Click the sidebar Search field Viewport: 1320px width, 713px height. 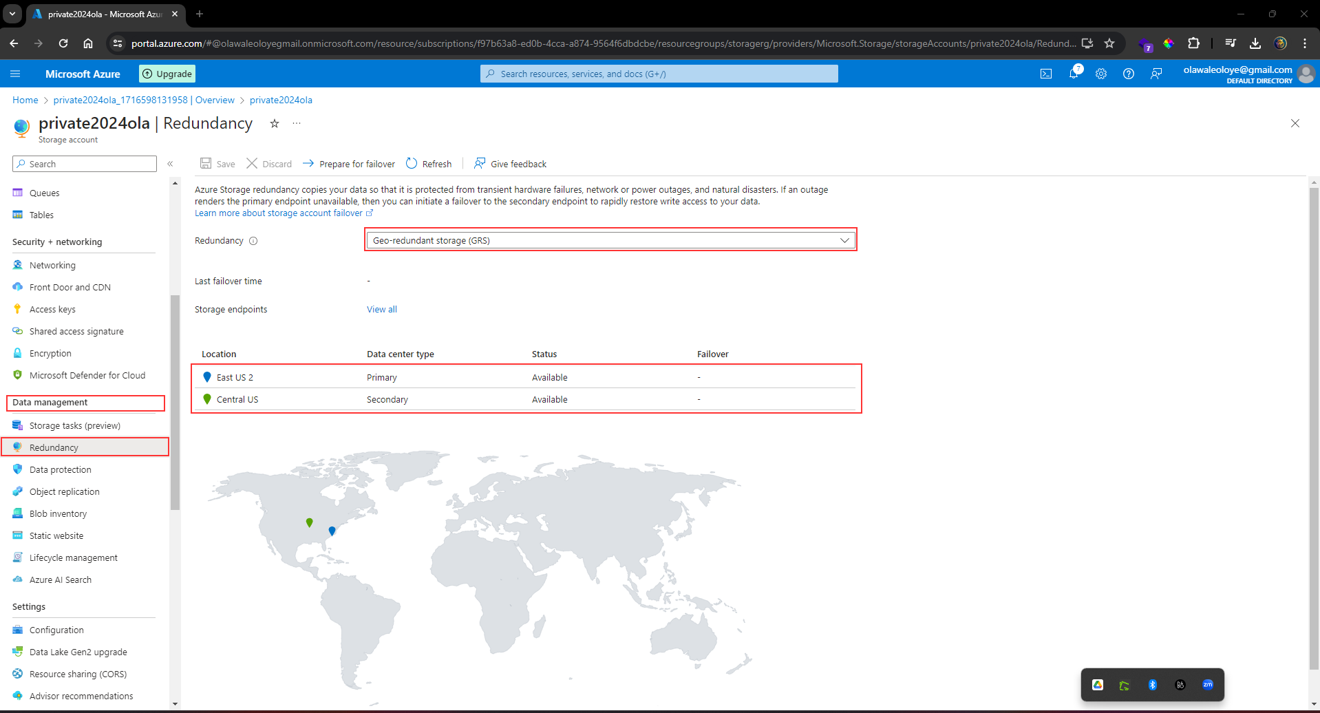85,164
